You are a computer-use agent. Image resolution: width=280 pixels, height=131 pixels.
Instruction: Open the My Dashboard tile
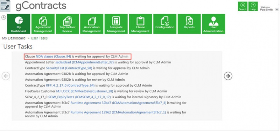tap(19, 24)
